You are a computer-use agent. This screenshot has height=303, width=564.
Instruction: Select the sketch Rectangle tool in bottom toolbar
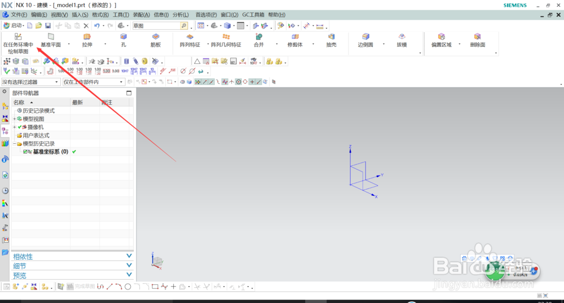pos(155,287)
